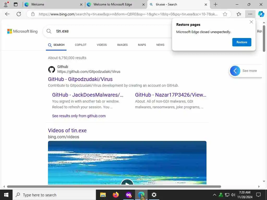
Task: Go back with the back arrow
Action: coord(7,14)
